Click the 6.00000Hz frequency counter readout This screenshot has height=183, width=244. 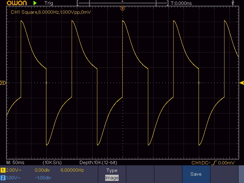72,170
